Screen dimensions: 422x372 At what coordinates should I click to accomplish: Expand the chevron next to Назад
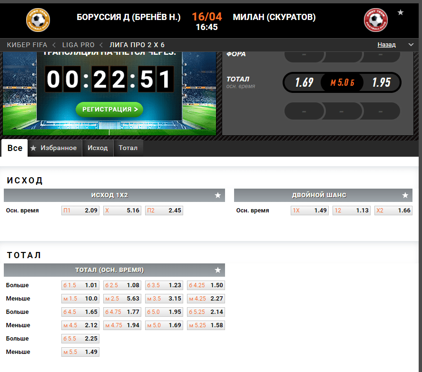pos(411,45)
